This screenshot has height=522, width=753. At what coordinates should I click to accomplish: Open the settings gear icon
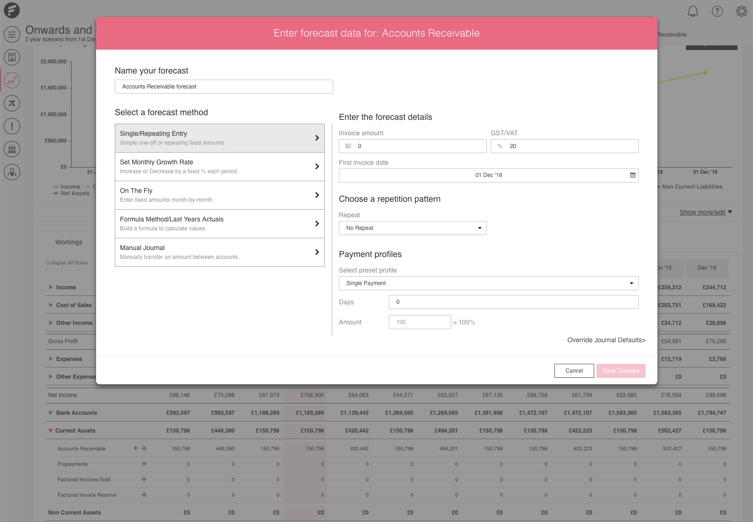click(x=741, y=10)
